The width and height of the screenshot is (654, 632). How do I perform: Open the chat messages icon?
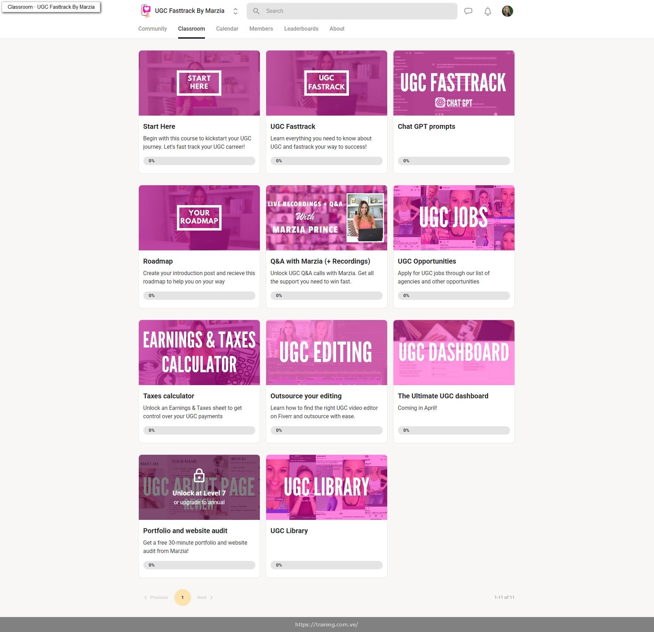pos(468,11)
